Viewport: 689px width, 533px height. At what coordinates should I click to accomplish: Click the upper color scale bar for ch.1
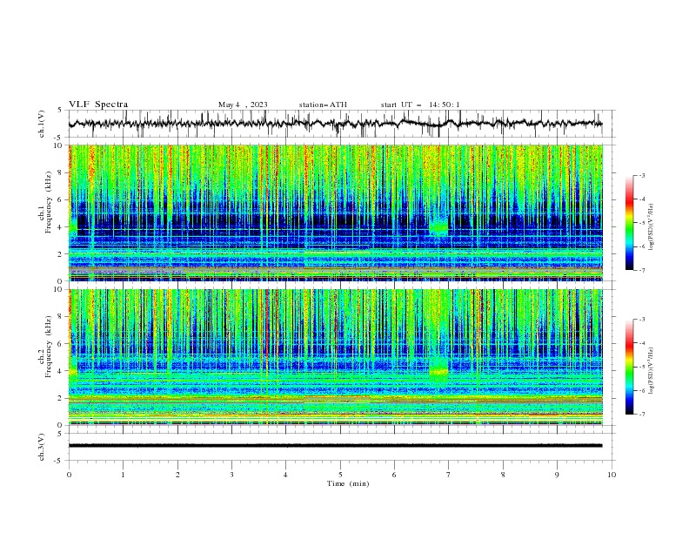point(629,223)
